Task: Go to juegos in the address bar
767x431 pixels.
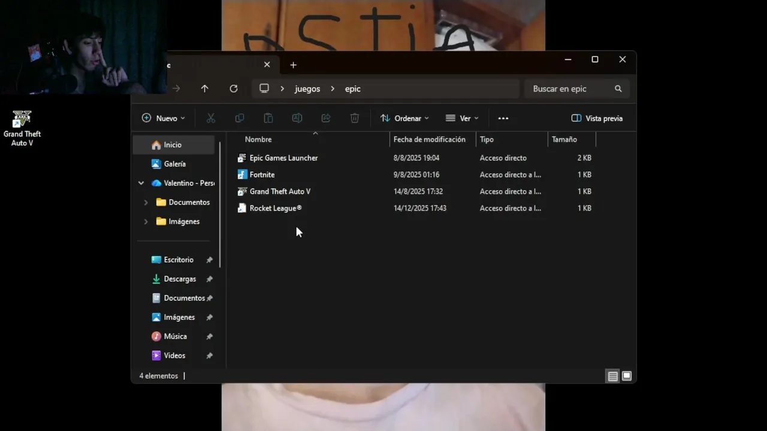Action: pyautogui.click(x=307, y=89)
